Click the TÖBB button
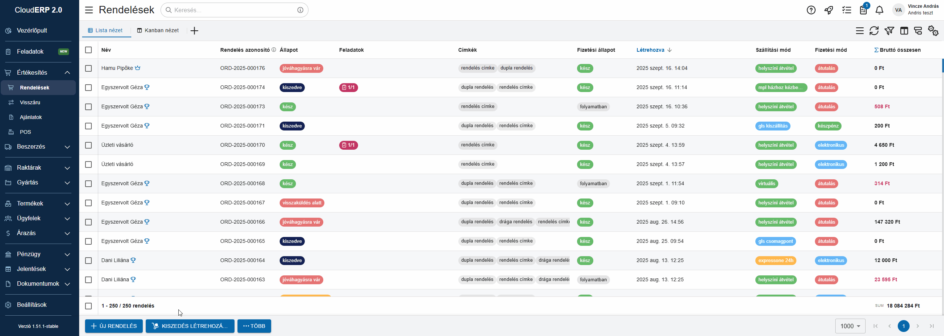944x336 pixels. (254, 326)
